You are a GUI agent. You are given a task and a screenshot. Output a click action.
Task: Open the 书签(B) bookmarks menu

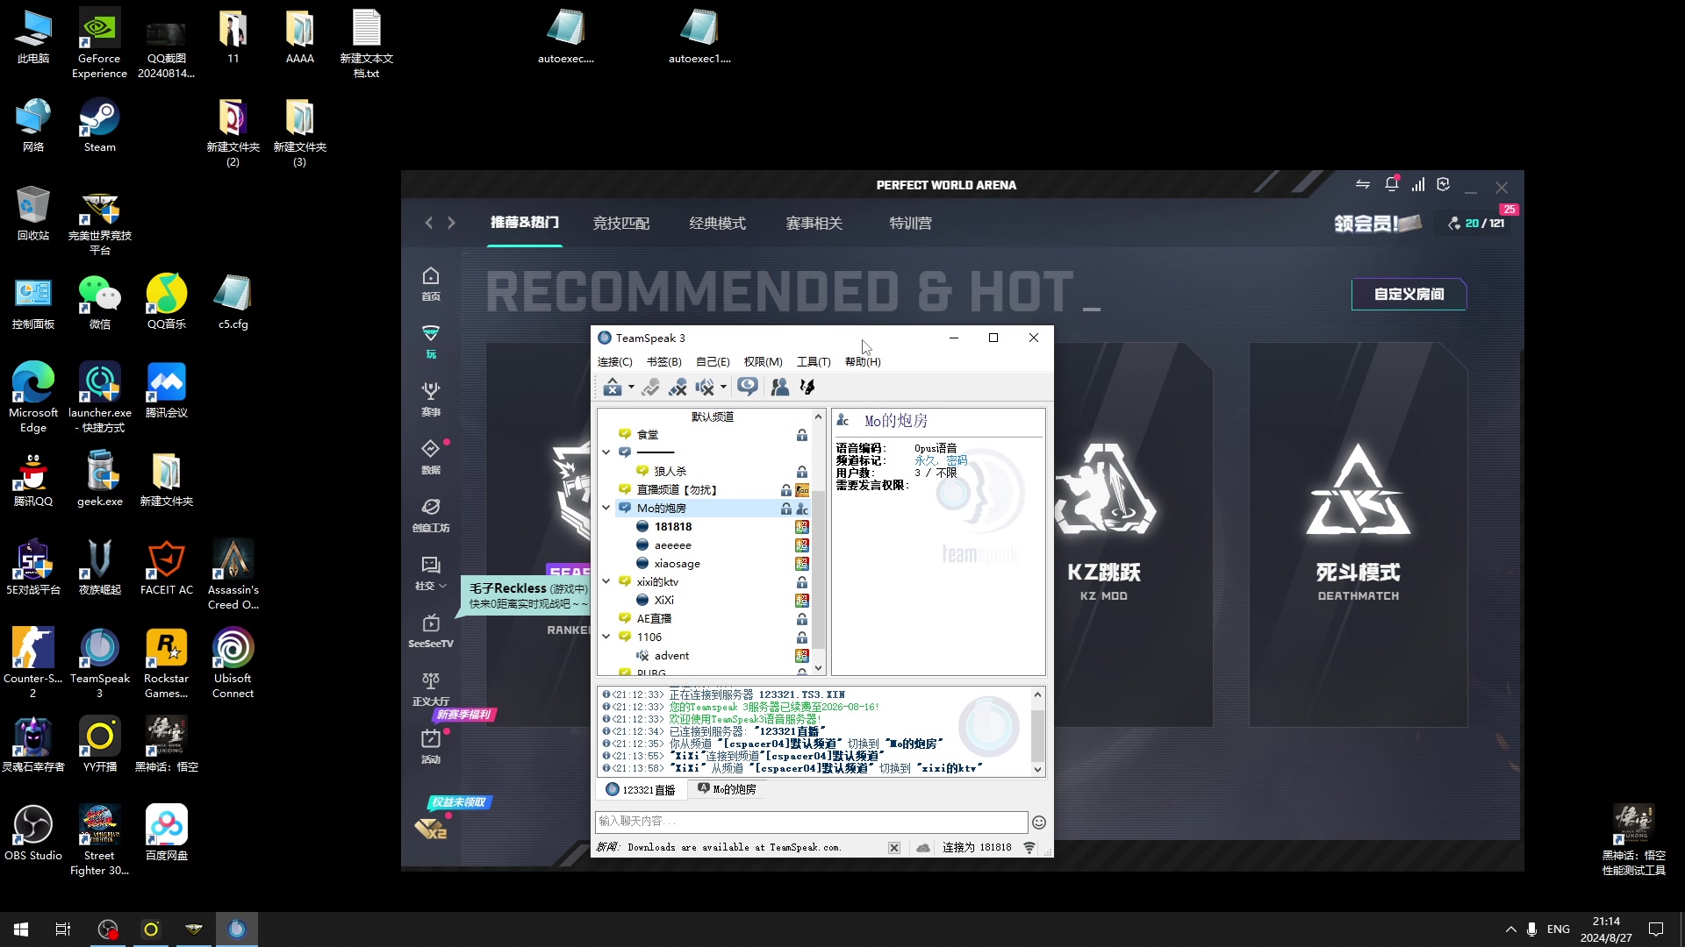point(663,361)
